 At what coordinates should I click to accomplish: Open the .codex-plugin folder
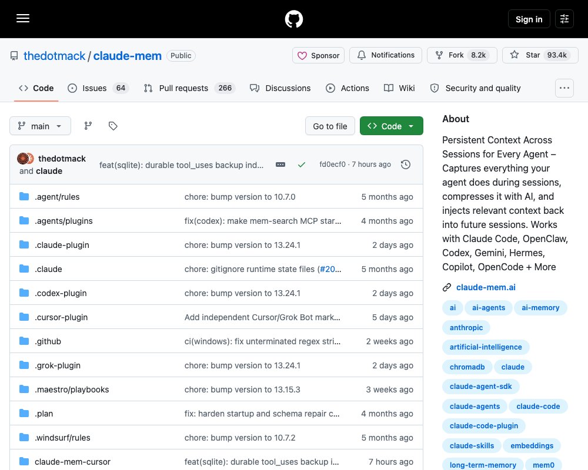(x=61, y=293)
